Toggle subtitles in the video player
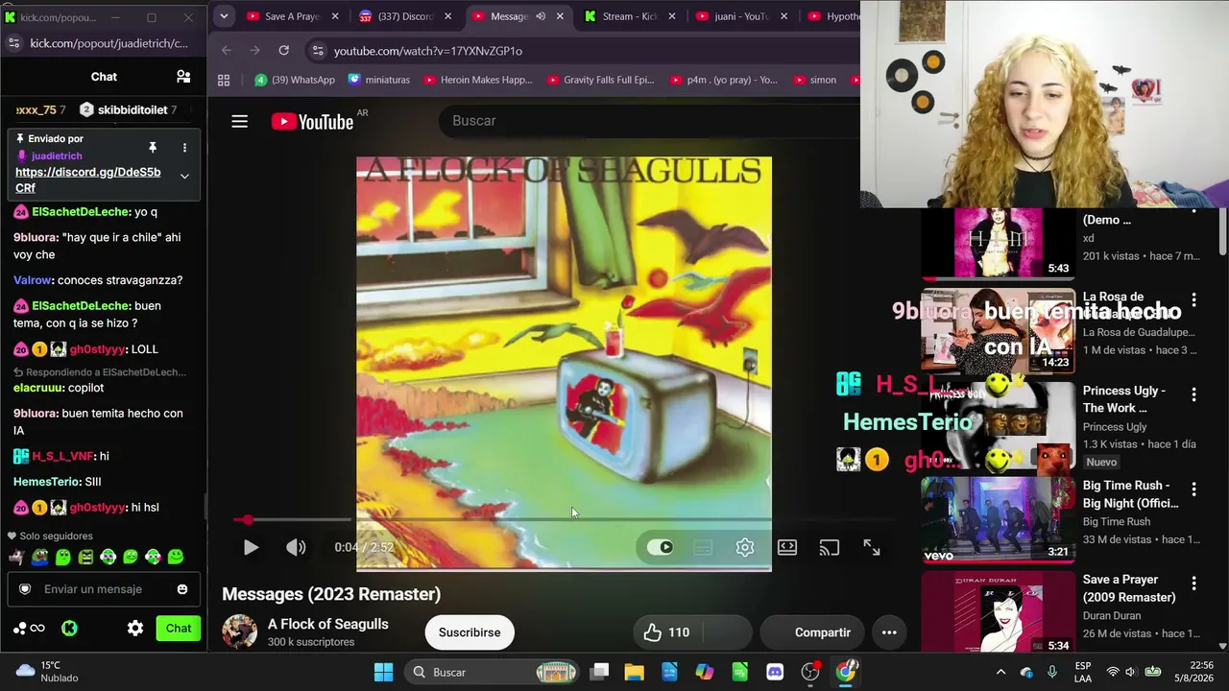The height and width of the screenshot is (691, 1229). tap(703, 547)
